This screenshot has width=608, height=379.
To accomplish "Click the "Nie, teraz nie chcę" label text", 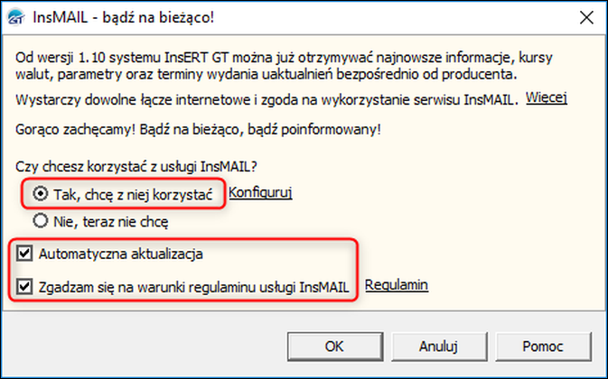I will pyautogui.click(x=109, y=219).
